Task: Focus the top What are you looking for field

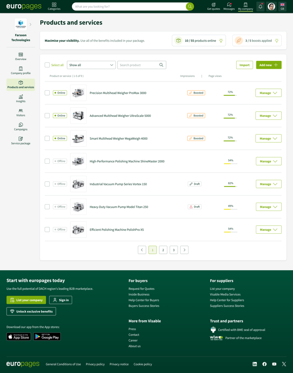Action: (129, 7)
